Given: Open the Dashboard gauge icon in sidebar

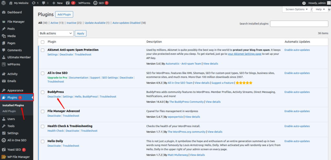Looking at the screenshot, I should click(x=4, y=12).
